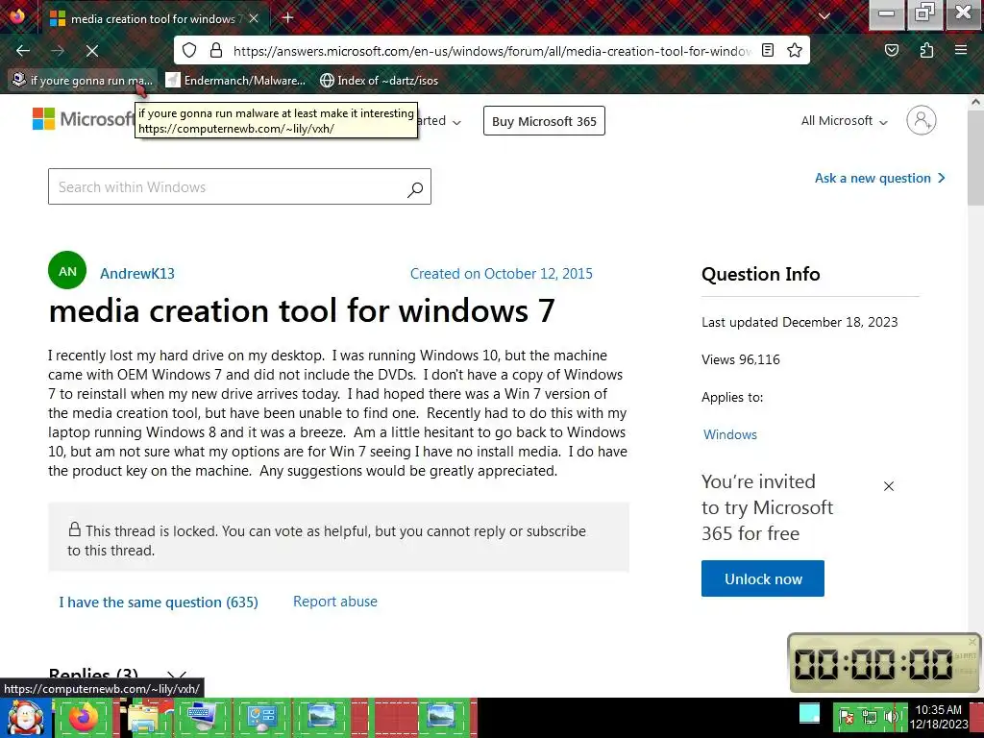
Task: Save the page to Pocket
Action: point(892,50)
